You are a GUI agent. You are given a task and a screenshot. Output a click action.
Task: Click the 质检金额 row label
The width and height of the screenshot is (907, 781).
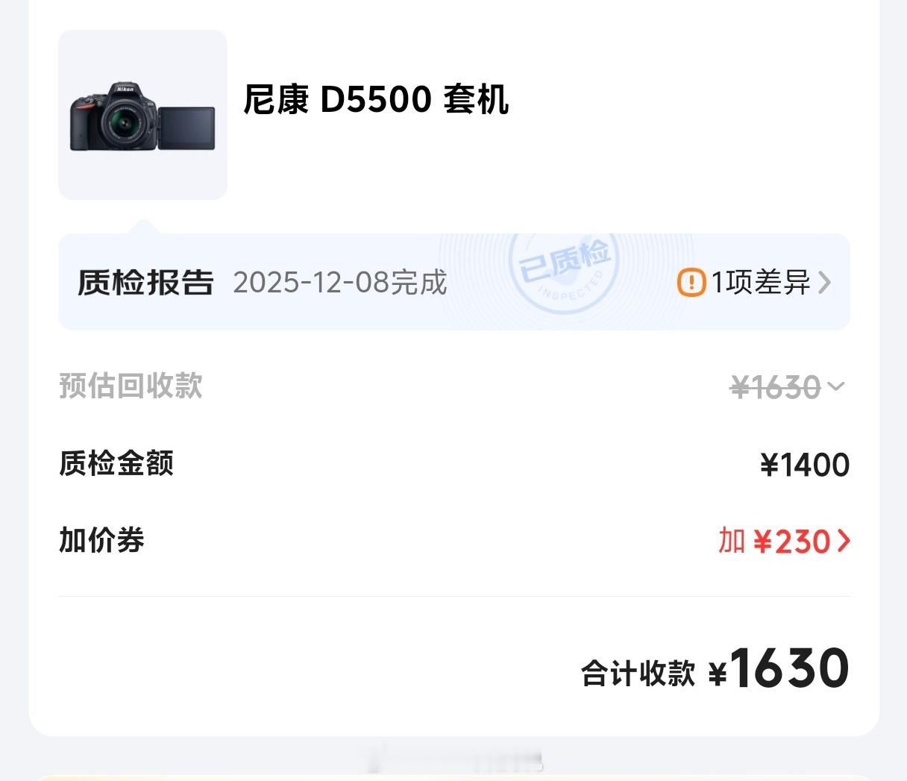pyautogui.click(x=116, y=463)
